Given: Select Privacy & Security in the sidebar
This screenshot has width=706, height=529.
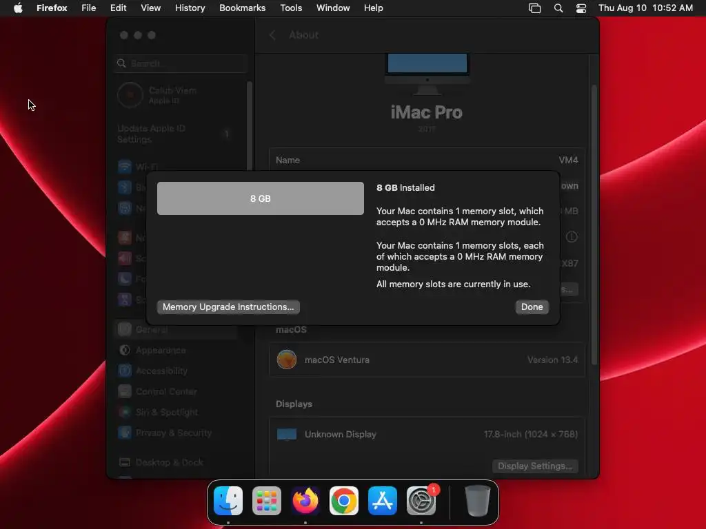Looking at the screenshot, I should tap(176, 433).
